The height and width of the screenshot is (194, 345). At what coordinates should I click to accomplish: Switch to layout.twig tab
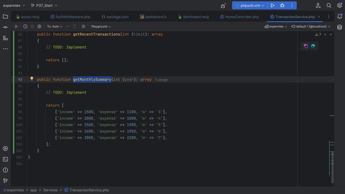click(x=27, y=17)
